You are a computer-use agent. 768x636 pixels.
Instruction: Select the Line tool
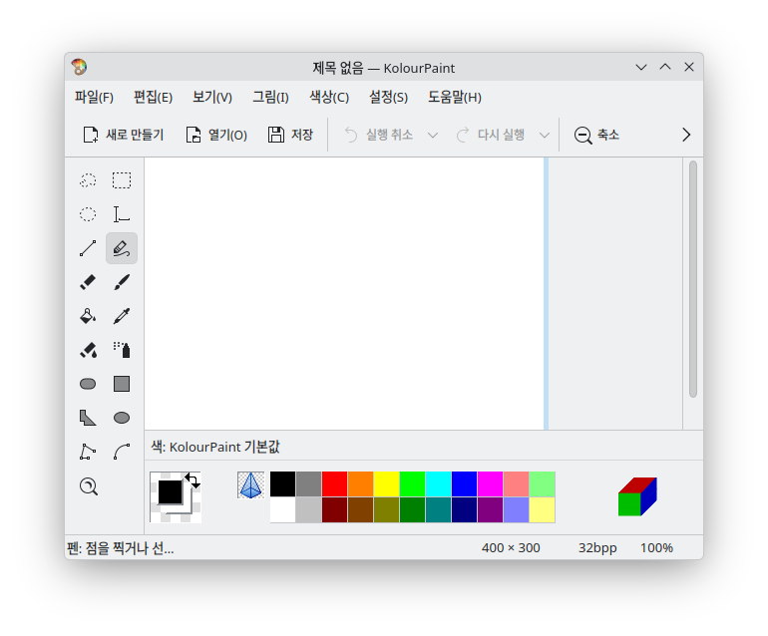click(88, 248)
